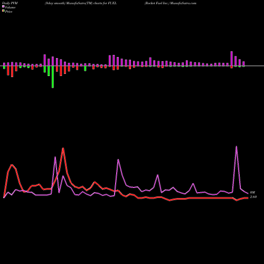The image size is (264, 264).
Task: Click the Rocket Fuel Inc. MunafaSutra.com label
Action: pyautogui.click(x=171, y=3)
